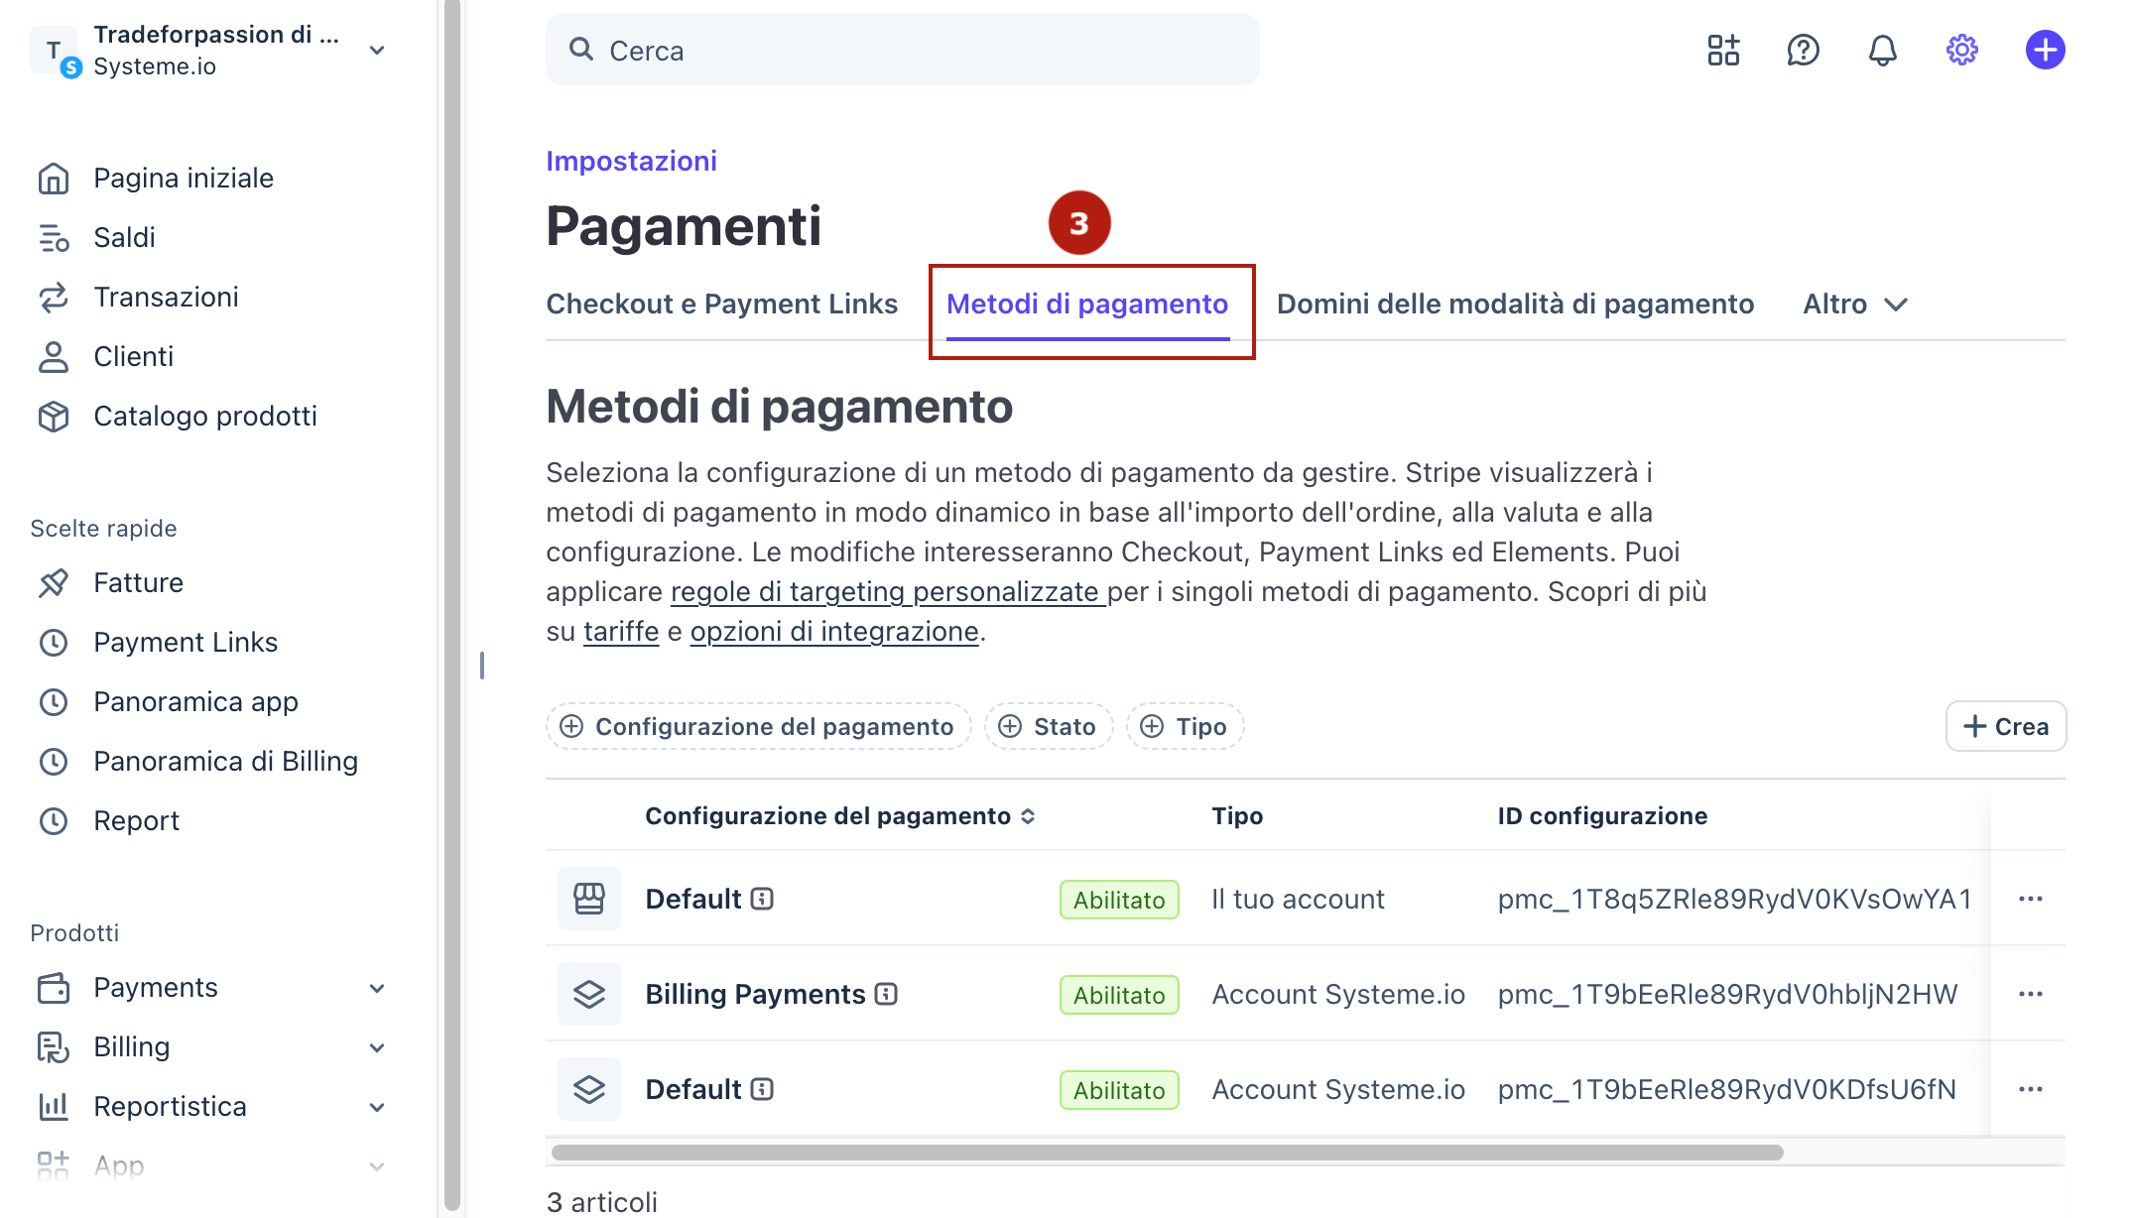
Task: Click the layers icon of Billing Payments row
Action: [x=589, y=994]
